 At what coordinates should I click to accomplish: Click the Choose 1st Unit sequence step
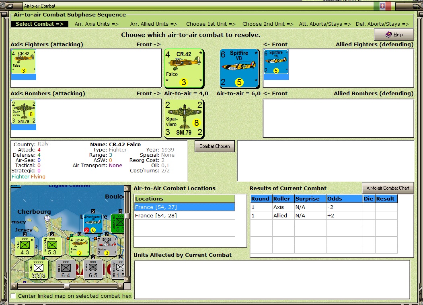tap(211, 24)
